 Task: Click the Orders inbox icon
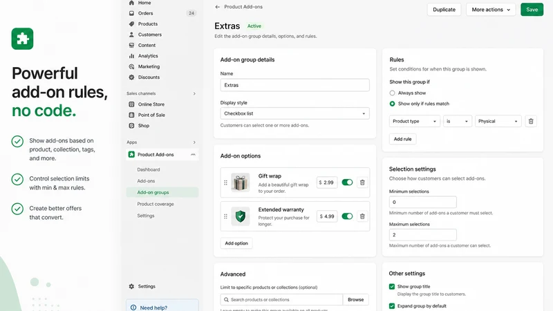tap(131, 13)
